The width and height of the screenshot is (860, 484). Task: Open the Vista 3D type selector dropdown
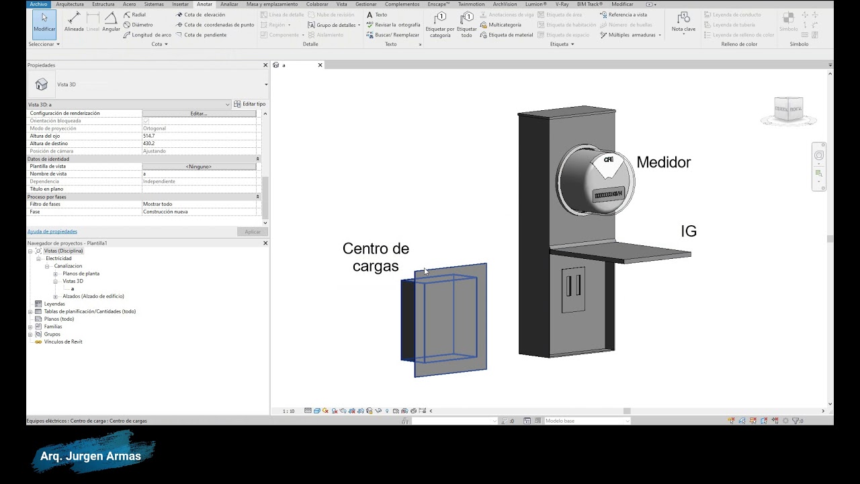tap(266, 85)
